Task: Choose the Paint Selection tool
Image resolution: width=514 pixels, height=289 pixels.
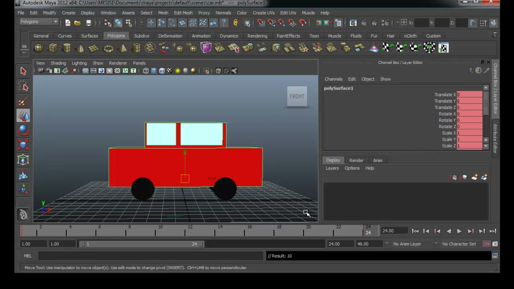Action: (23, 101)
